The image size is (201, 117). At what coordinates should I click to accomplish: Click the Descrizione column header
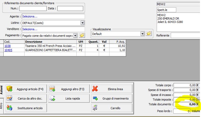50,42
